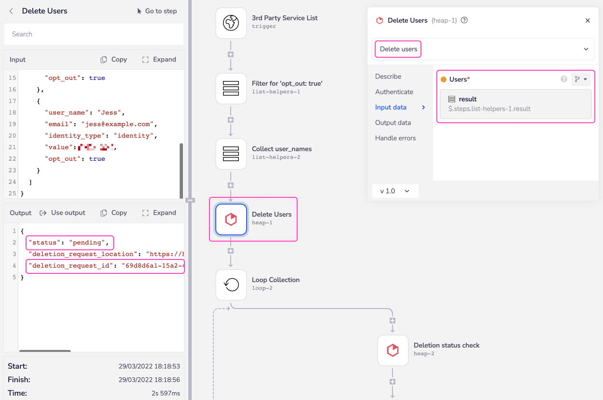Click Use output in Output panel
This screenshot has width=603, height=400.
click(63, 213)
